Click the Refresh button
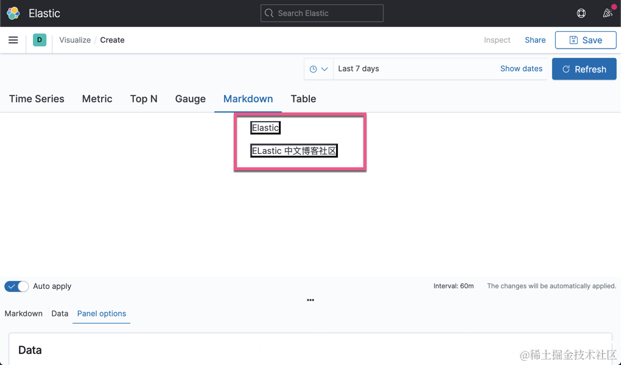Viewport: 621px width, 365px height. click(x=584, y=69)
